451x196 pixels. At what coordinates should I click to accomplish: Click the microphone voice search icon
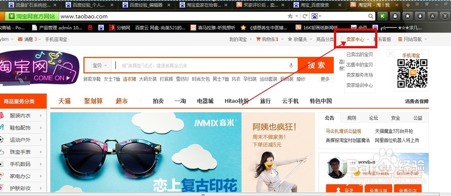(x=291, y=65)
